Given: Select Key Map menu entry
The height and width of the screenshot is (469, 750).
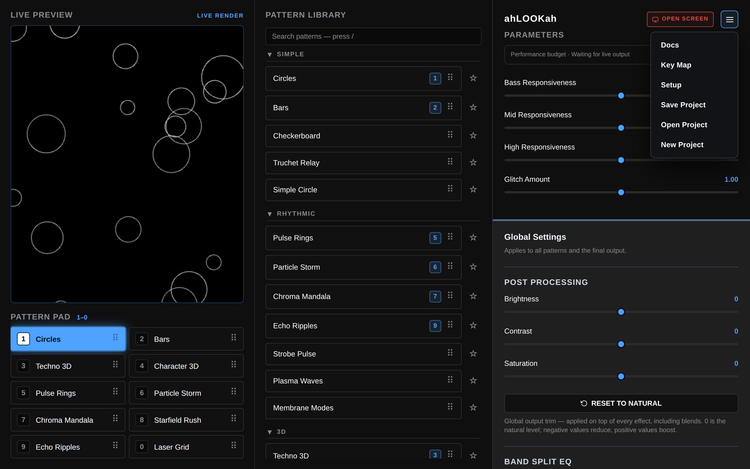Looking at the screenshot, I should [x=676, y=65].
